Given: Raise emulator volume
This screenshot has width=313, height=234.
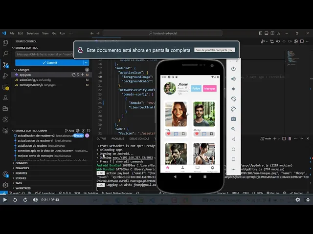Looking at the screenshot, I should [x=233, y=79].
